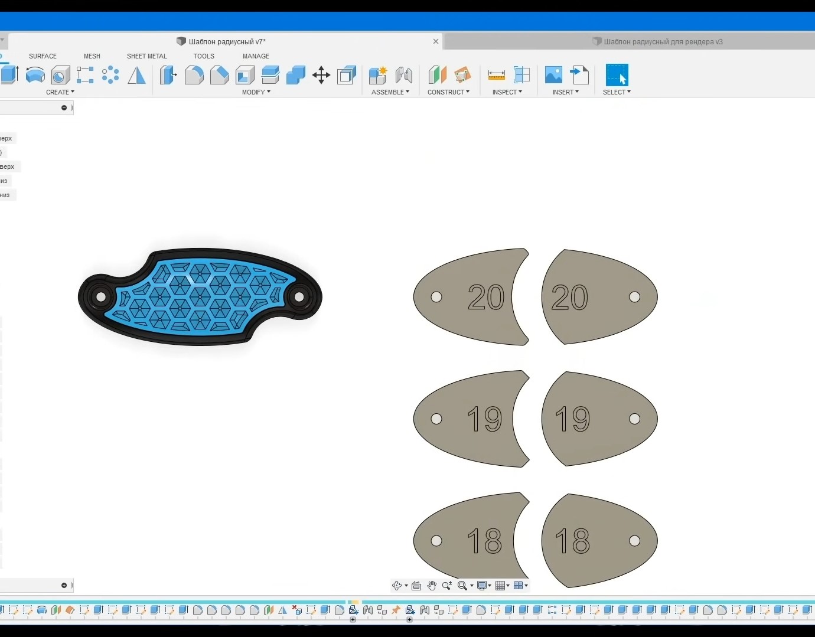This screenshot has width=815, height=637.
Task: Select the Шаблон радиусный v7* document tab
Action: (221, 41)
